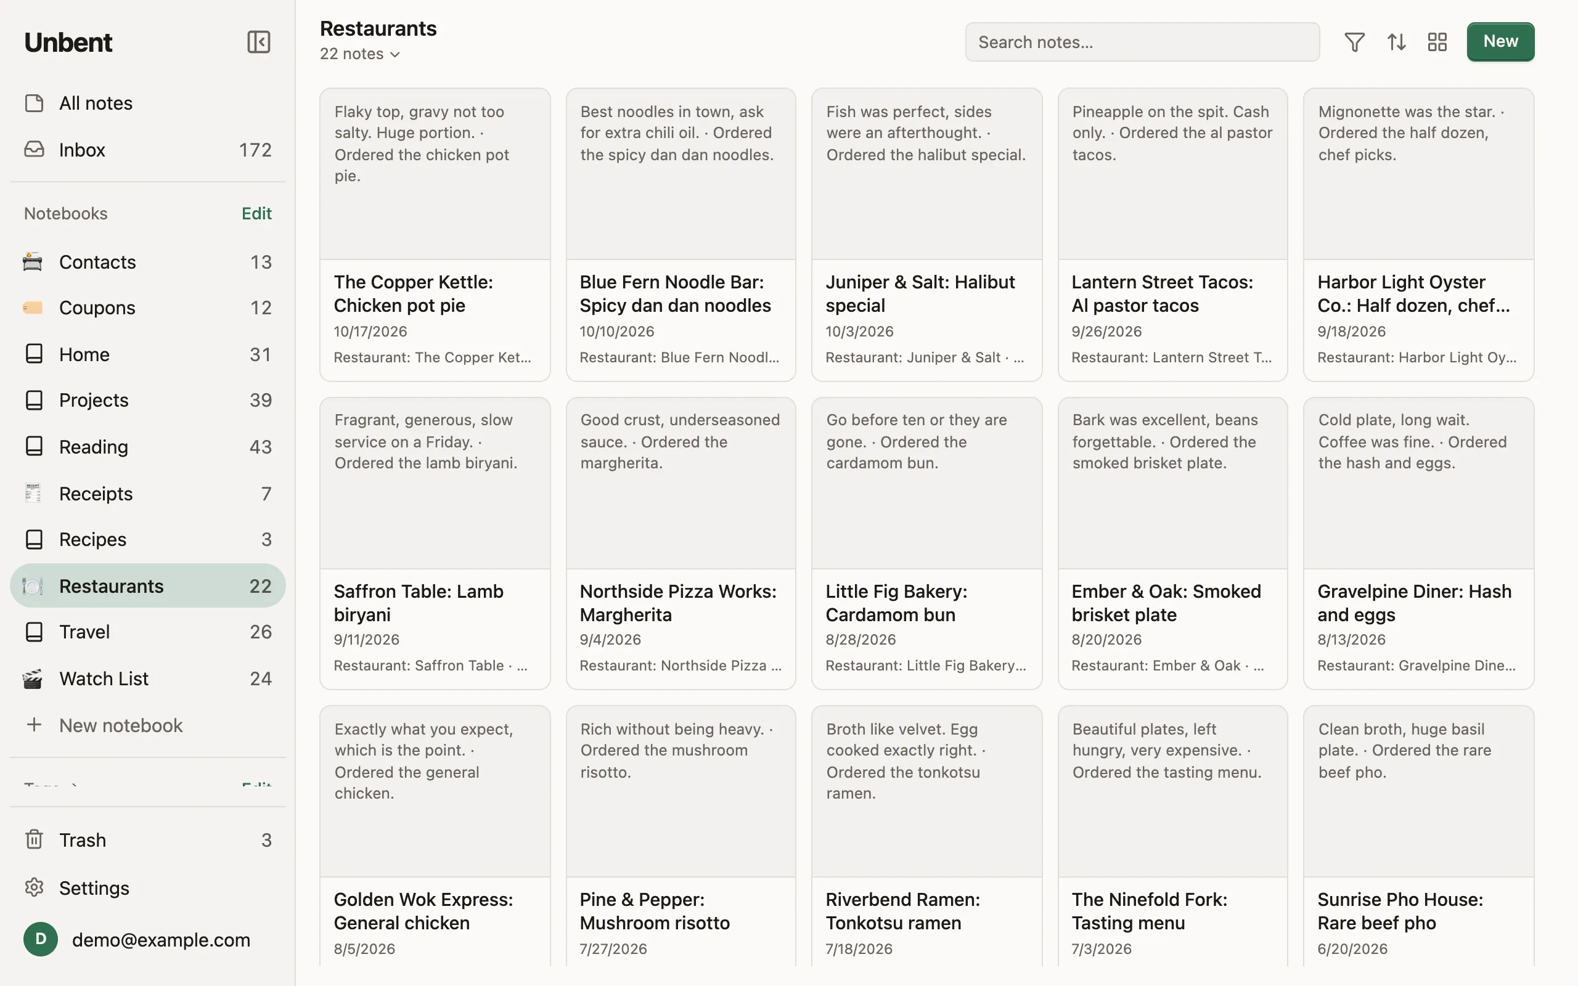Click the green New button
The height and width of the screenshot is (986, 1578).
1500,42
